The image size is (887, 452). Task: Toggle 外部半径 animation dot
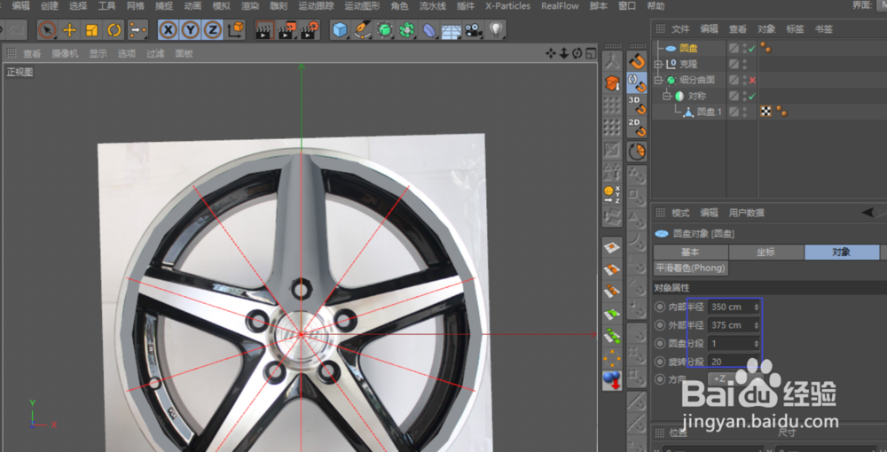[660, 325]
